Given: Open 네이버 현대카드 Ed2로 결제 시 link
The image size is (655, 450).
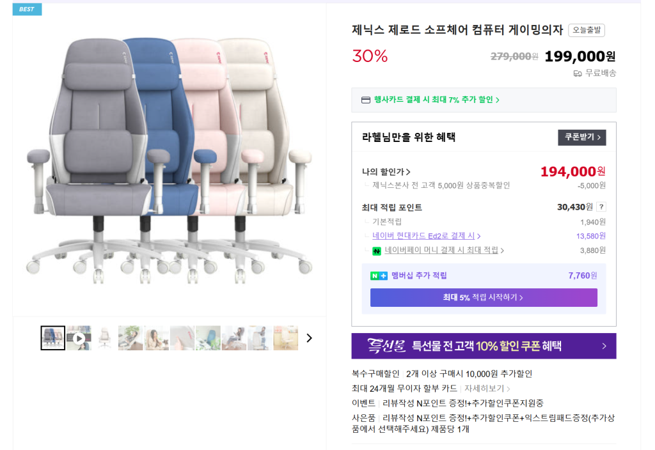Looking at the screenshot, I should 426,236.
